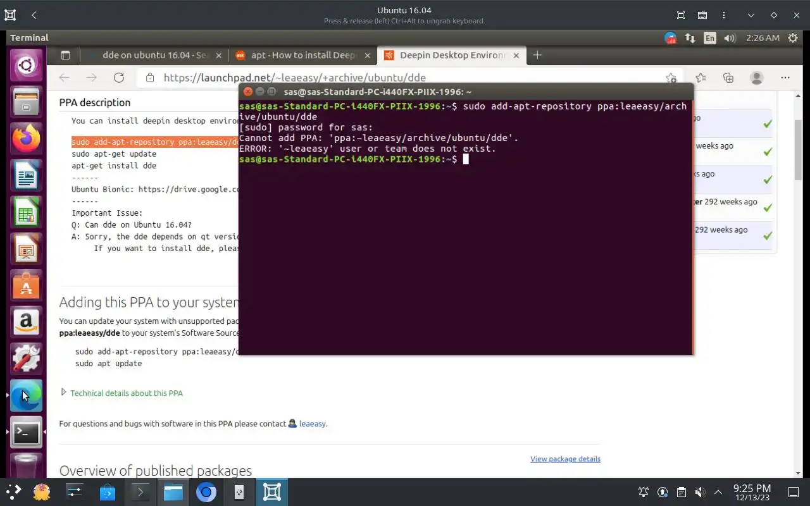Screen dimensions: 810x506
Task: Click 'Overview of published packages' heading
Action: coord(156,471)
